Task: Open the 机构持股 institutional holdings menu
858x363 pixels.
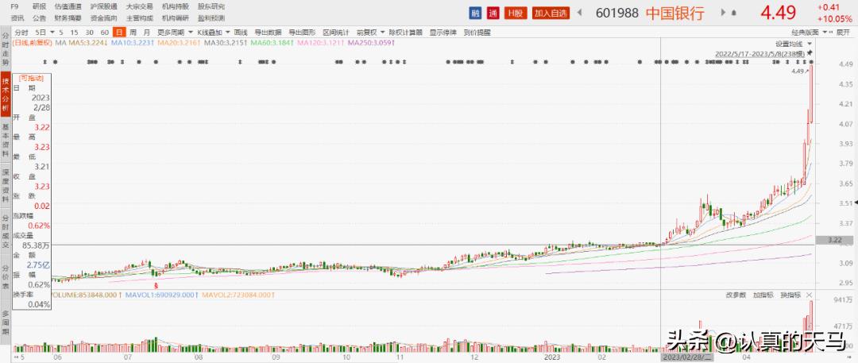Action: point(175,6)
